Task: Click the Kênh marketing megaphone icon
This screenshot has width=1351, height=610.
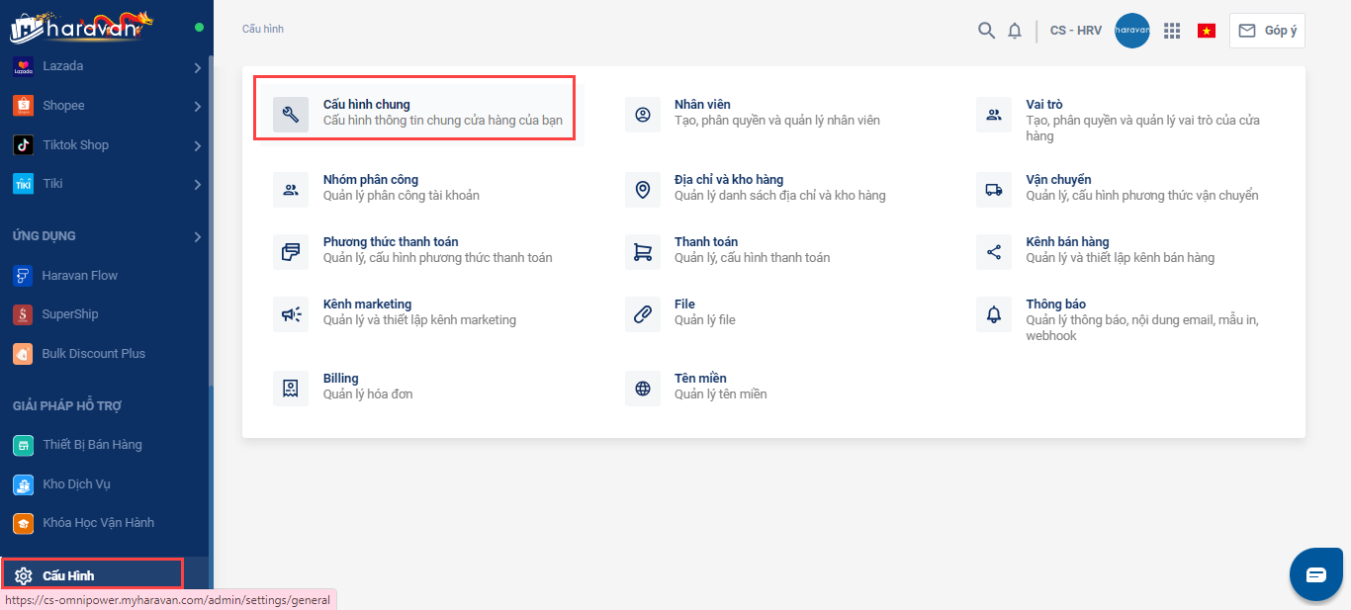Action: [291, 314]
